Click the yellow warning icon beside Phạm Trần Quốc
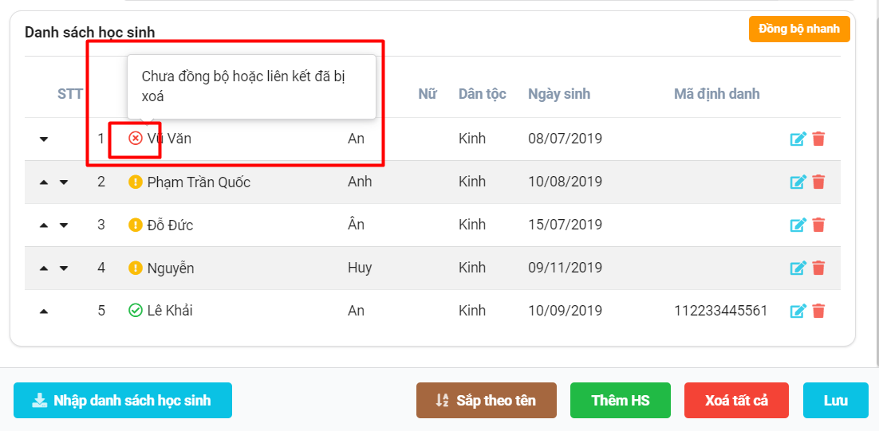 pos(136,182)
